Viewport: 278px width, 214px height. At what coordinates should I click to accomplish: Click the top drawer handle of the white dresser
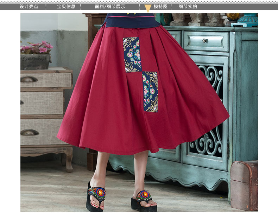click(29, 79)
